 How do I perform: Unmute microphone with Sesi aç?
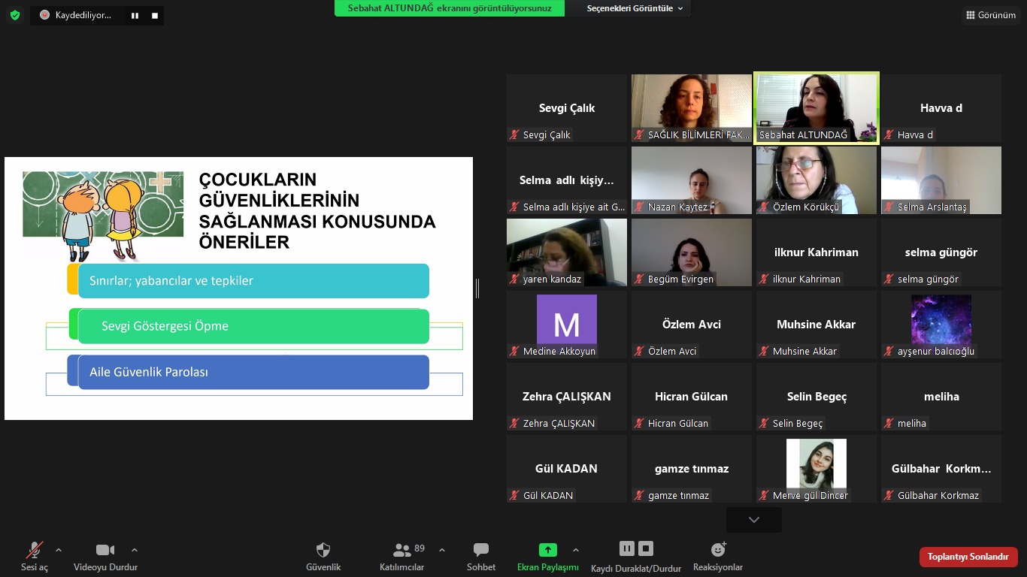tap(35, 550)
